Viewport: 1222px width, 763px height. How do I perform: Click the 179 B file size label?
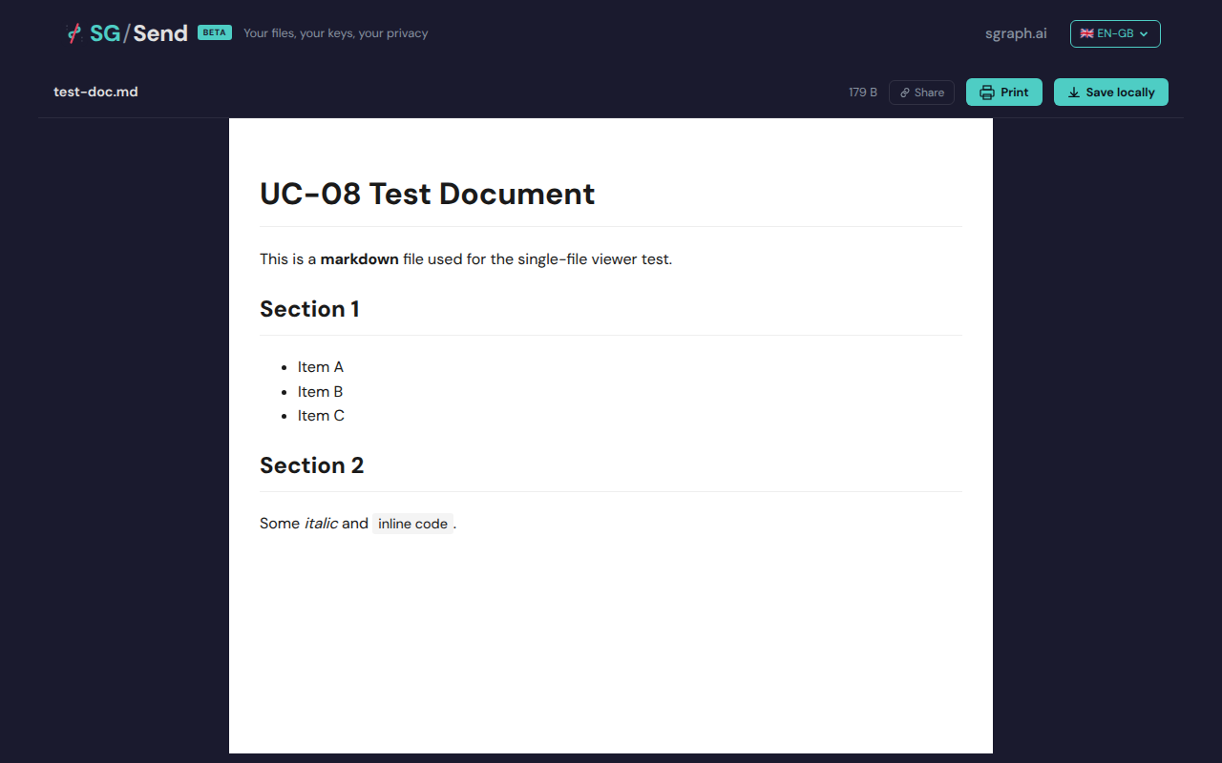pos(862,93)
